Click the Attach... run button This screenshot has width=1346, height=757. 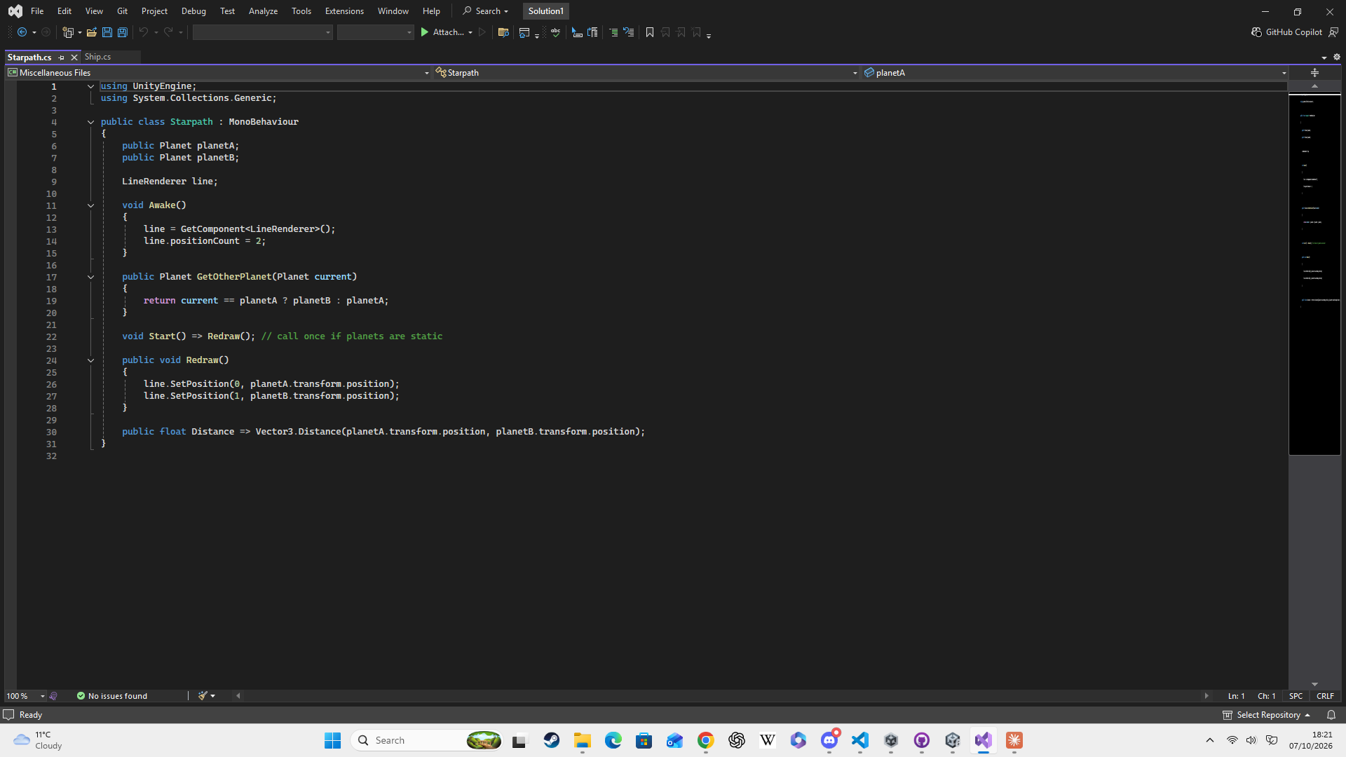coord(442,32)
